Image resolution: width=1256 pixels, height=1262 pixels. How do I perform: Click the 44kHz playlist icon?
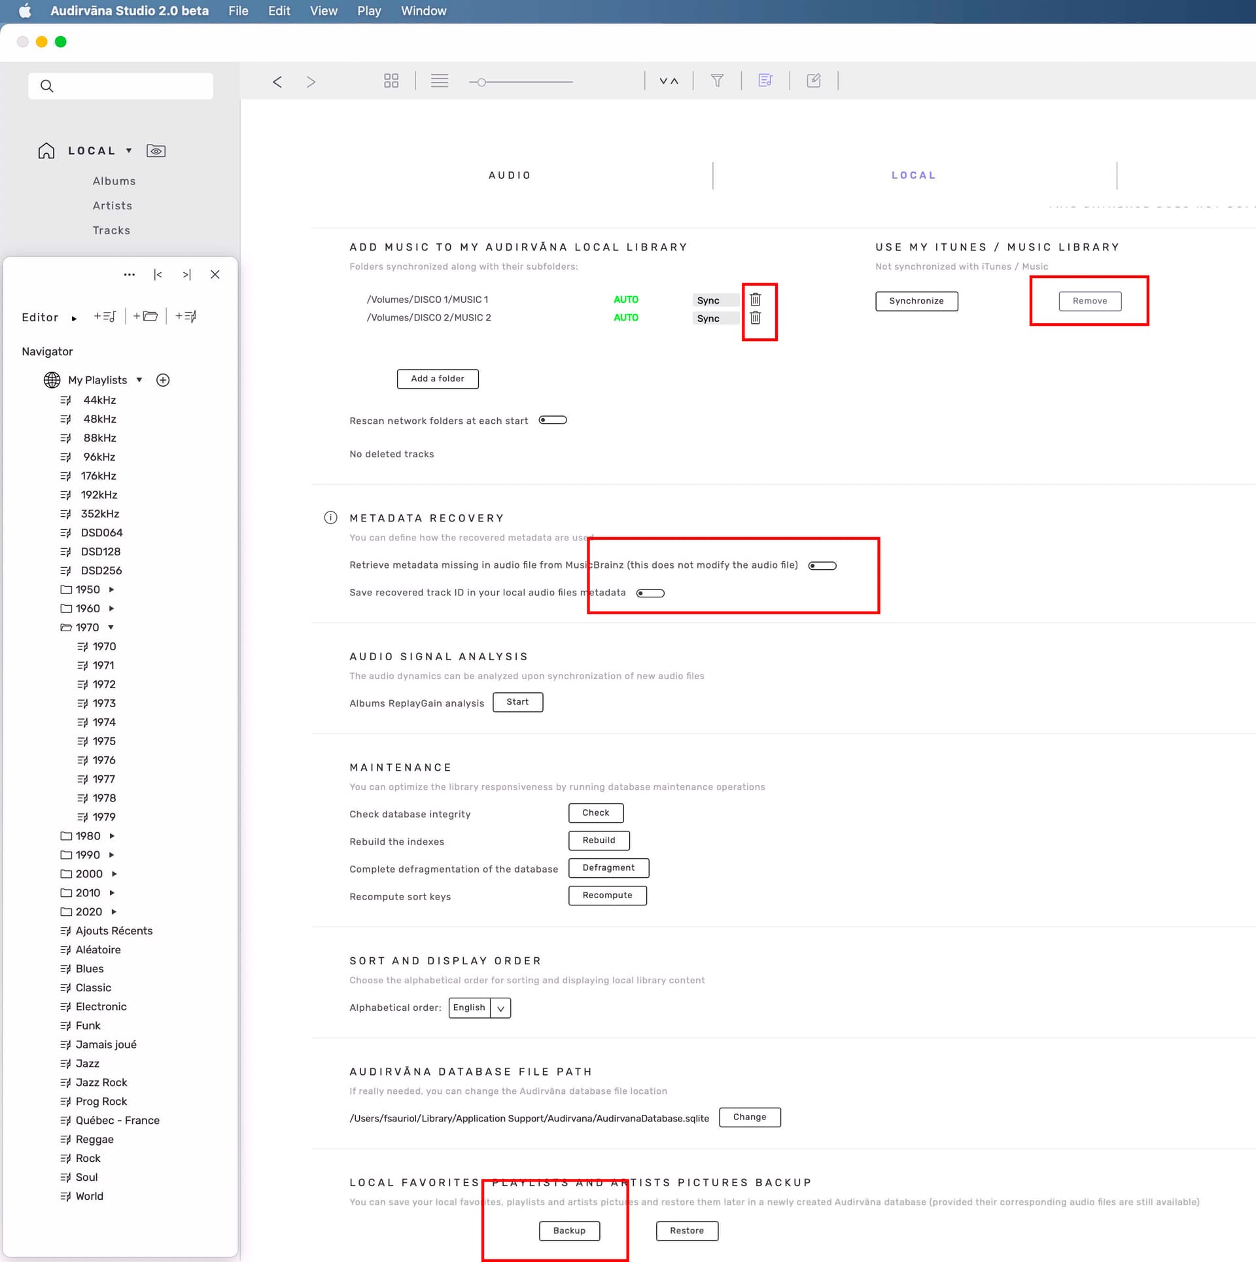pos(65,400)
